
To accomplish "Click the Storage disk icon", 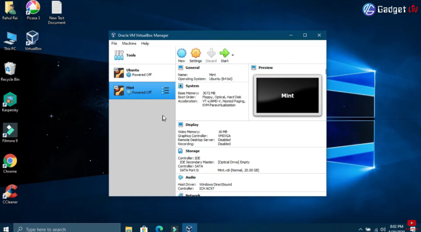I will (x=180, y=151).
